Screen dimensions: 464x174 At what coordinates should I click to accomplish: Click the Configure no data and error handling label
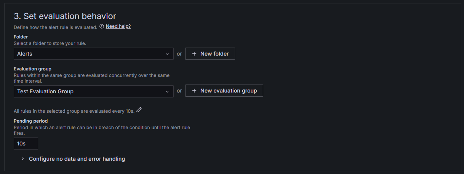point(77,159)
